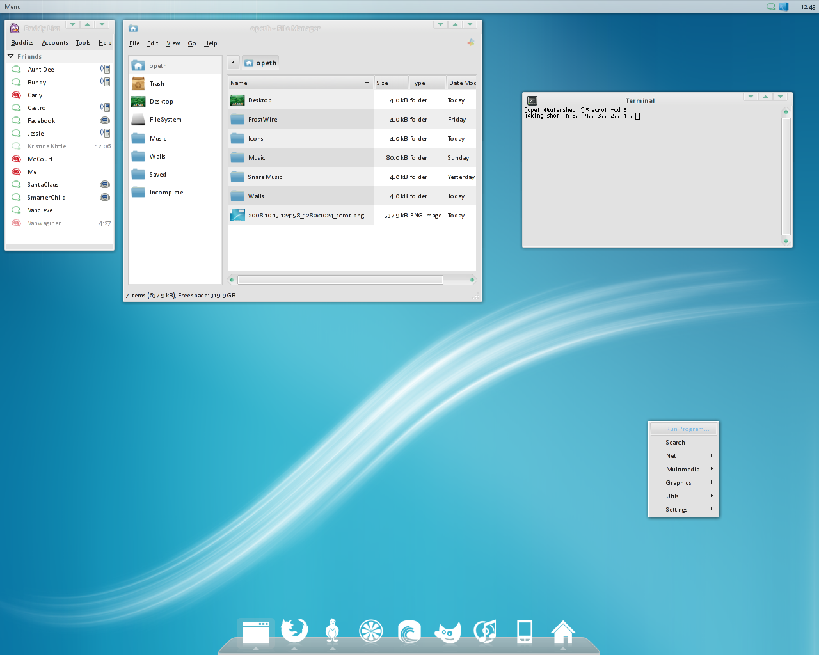Expand the Settings submenu arrow
This screenshot has width=819, height=655.
coord(712,509)
